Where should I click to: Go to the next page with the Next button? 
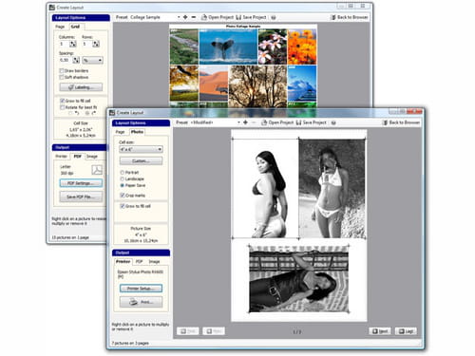tap(380, 331)
